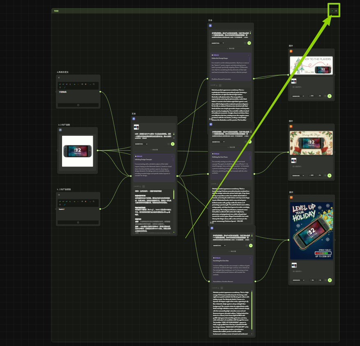Open model dropdown in JOY TO THE PLAYERS node
Image resolution: width=360 pixels, height=346 pixels.
click(298, 96)
